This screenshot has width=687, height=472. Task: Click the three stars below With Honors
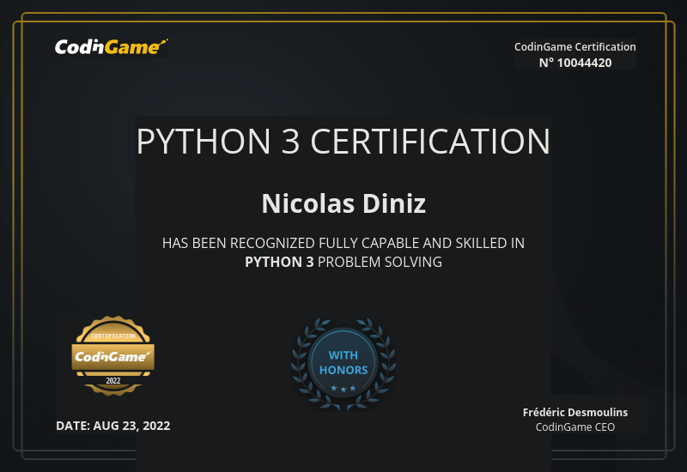tap(343, 389)
